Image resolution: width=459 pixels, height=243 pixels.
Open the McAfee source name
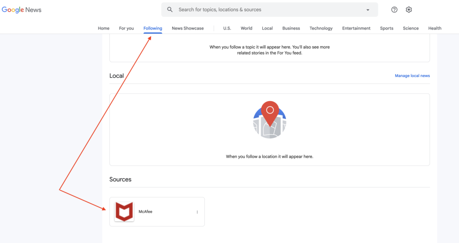click(x=146, y=212)
